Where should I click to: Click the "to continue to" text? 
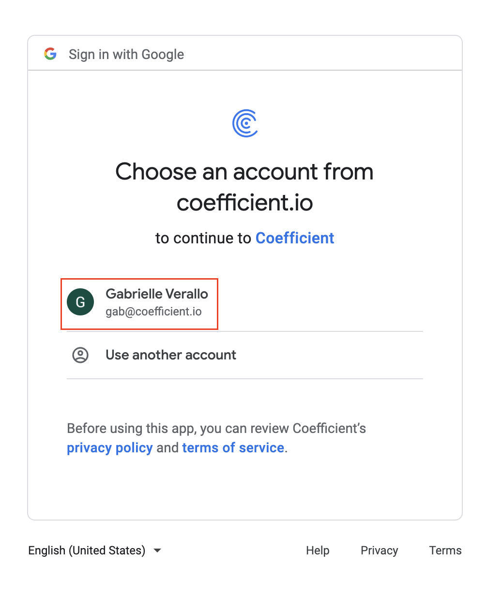tap(203, 238)
